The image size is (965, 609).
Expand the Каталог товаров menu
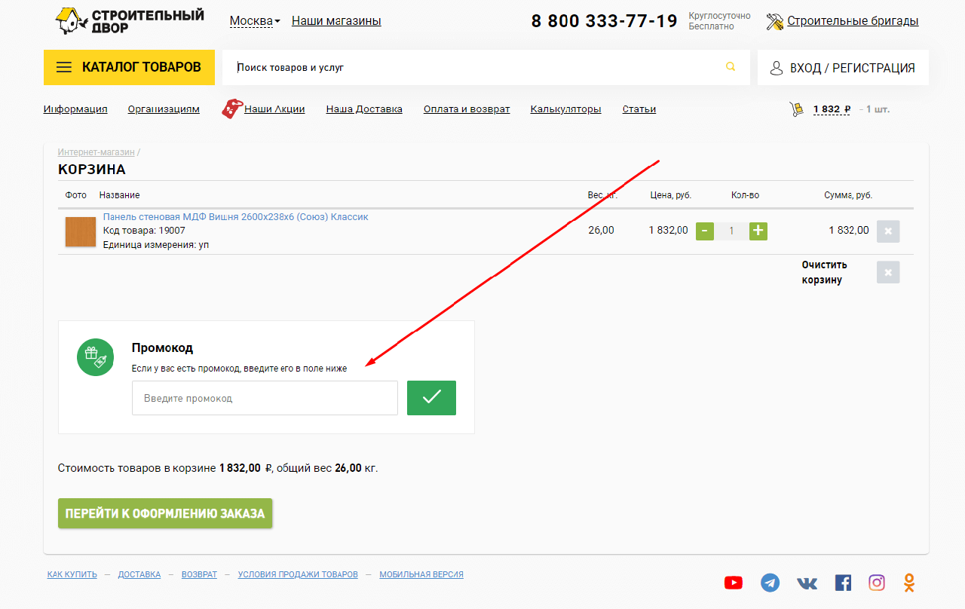[129, 67]
